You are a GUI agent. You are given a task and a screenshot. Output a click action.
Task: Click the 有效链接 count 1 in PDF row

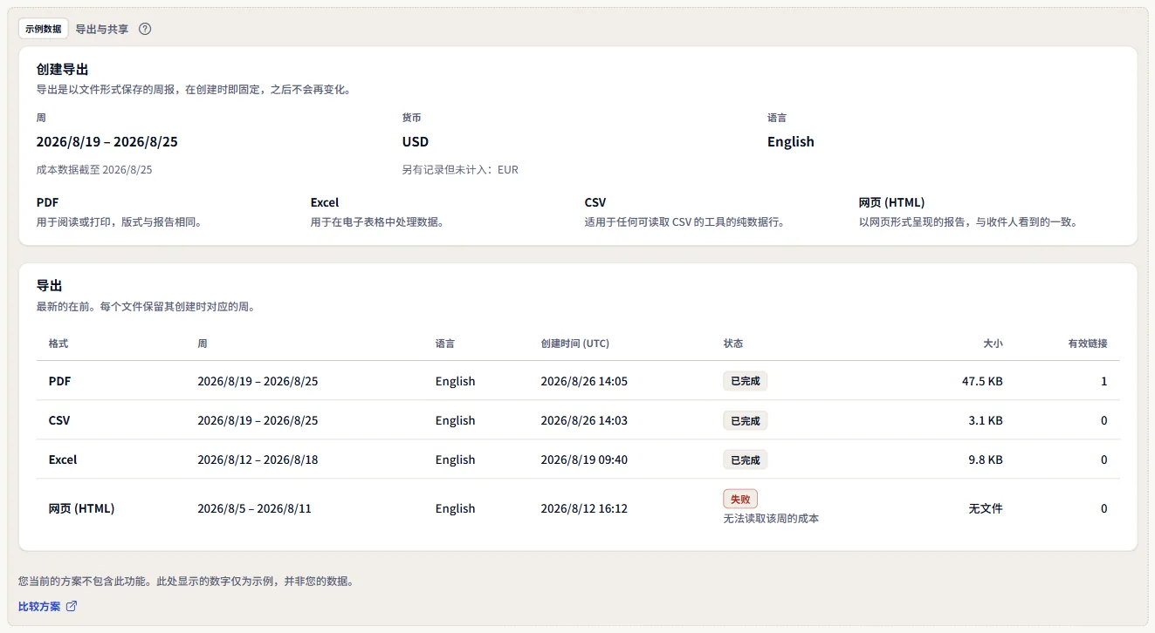[1103, 381]
